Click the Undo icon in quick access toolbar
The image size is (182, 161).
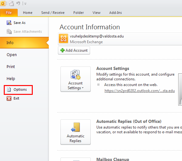(18, 3)
